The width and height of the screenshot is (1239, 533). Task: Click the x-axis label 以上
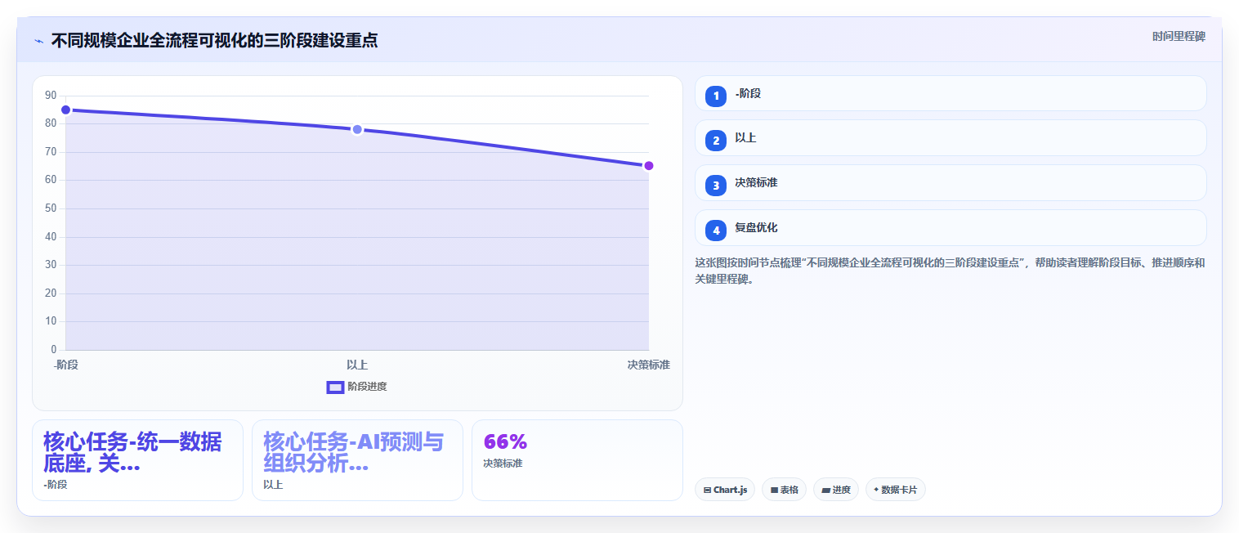(357, 365)
